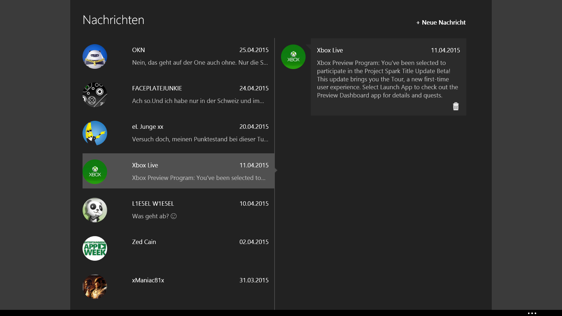Click xManiac81x's Gears avatar
The width and height of the screenshot is (562, 316).
pos(95,287)
